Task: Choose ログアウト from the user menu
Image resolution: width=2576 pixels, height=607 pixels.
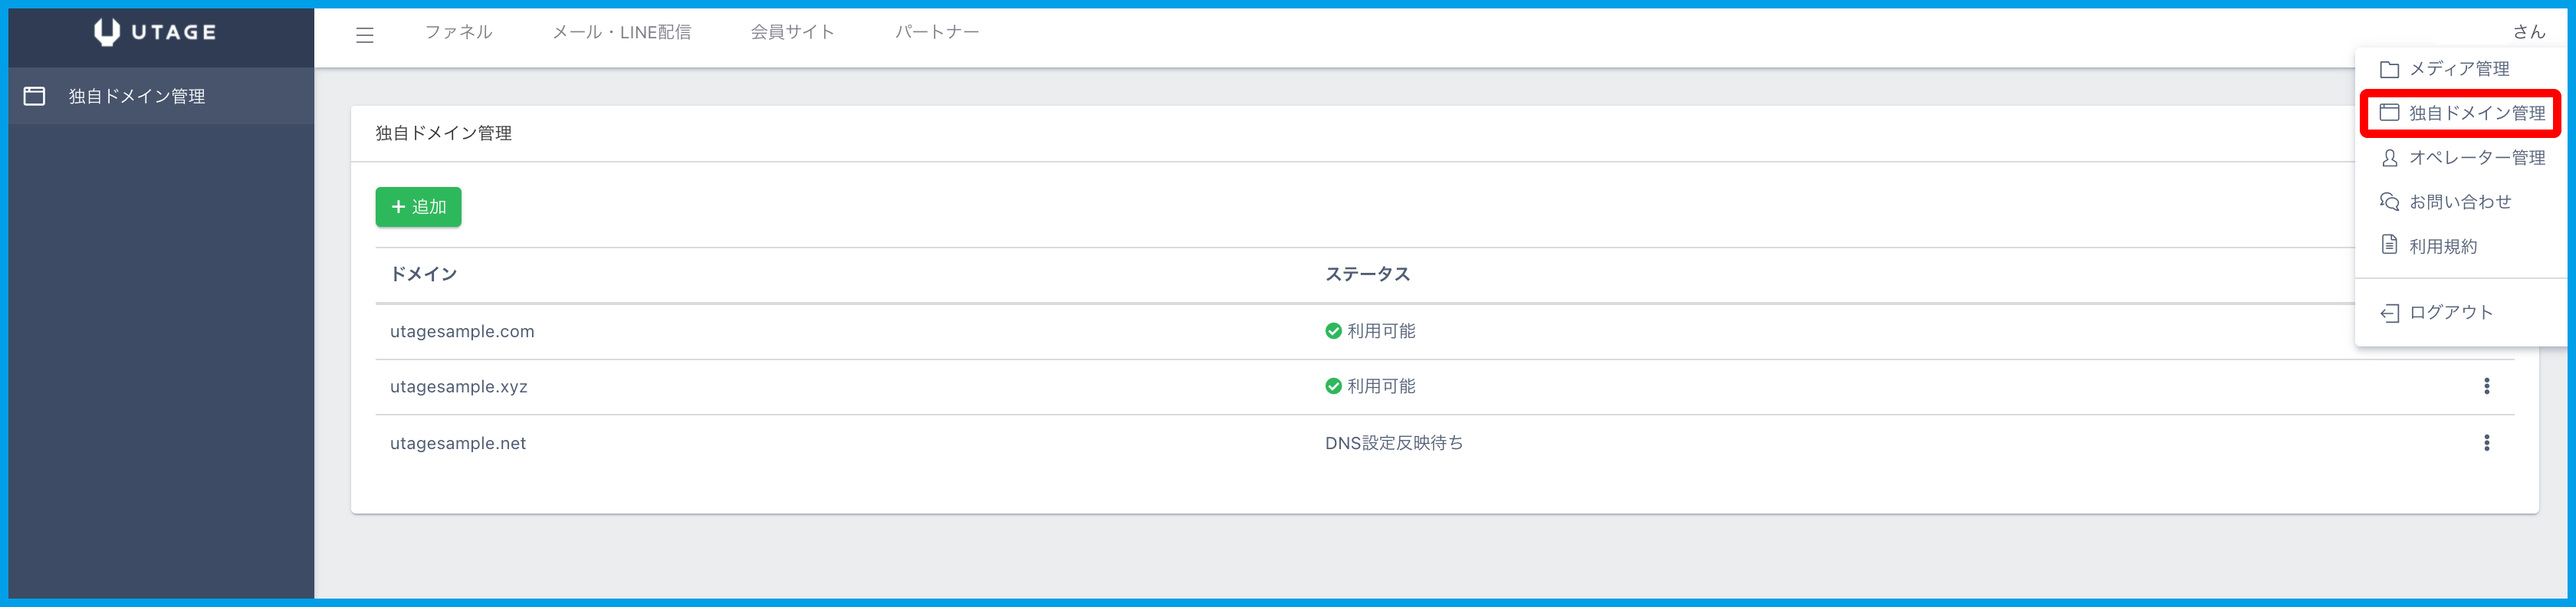Action: tap(2450, 313)
